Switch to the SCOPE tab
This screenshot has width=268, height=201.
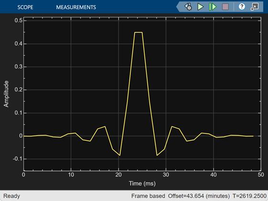click(25, 7)
